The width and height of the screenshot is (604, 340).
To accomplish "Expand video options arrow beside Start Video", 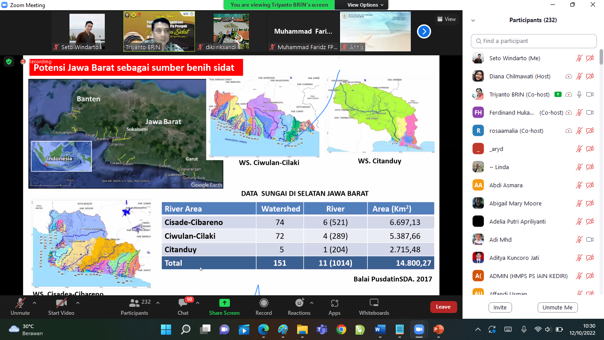I will click(x=78, y=303).
